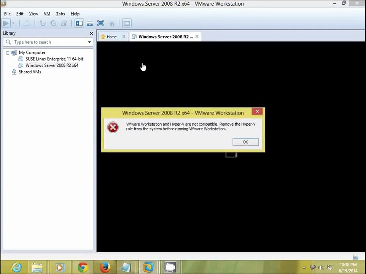Screen dimensions: 366x274
Task: Open the Help menu
Action: [x=75, y=14]
